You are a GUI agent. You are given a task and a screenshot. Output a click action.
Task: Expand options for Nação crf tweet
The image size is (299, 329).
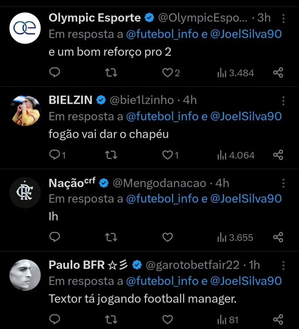pyautogui.click(x=283, y=183)
